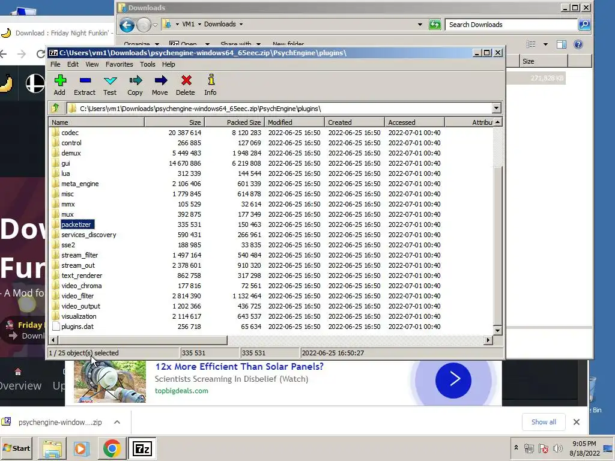Viewport: 615px width, 461px height.
Task: Click the Explorer Back button in Downloads window
Action: (127, 25)
